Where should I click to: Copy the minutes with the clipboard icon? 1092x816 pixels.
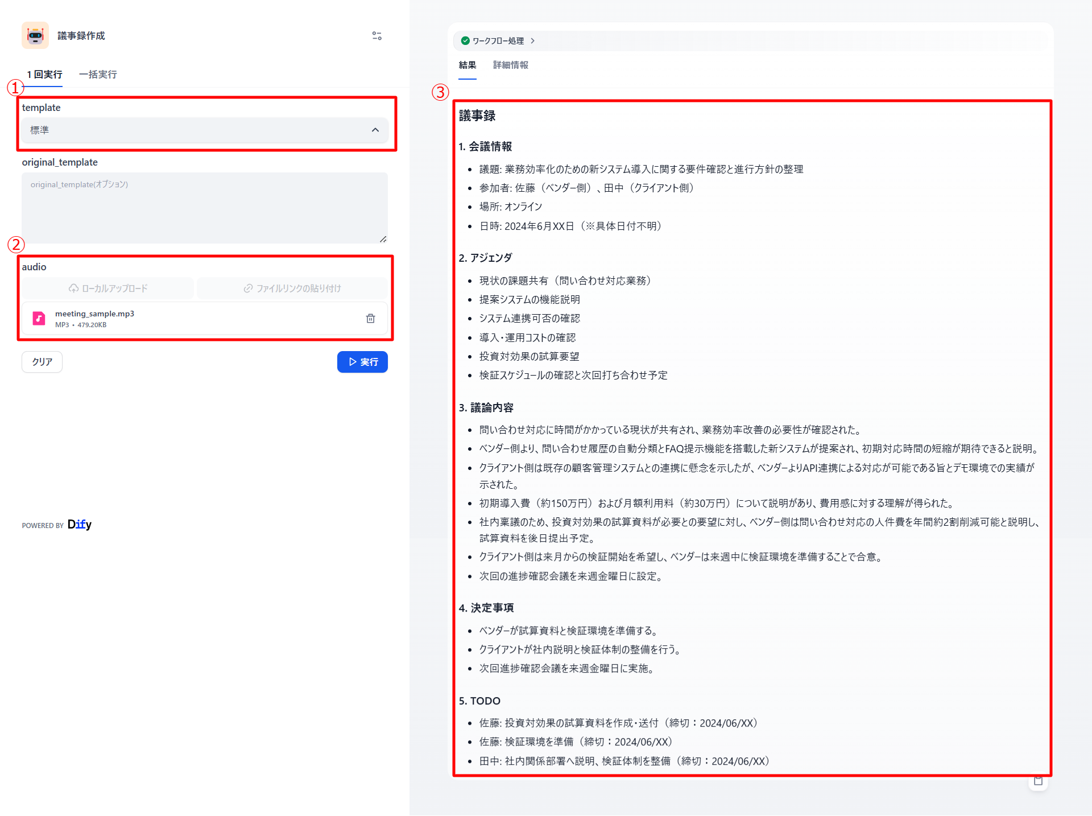[1038, 781]
